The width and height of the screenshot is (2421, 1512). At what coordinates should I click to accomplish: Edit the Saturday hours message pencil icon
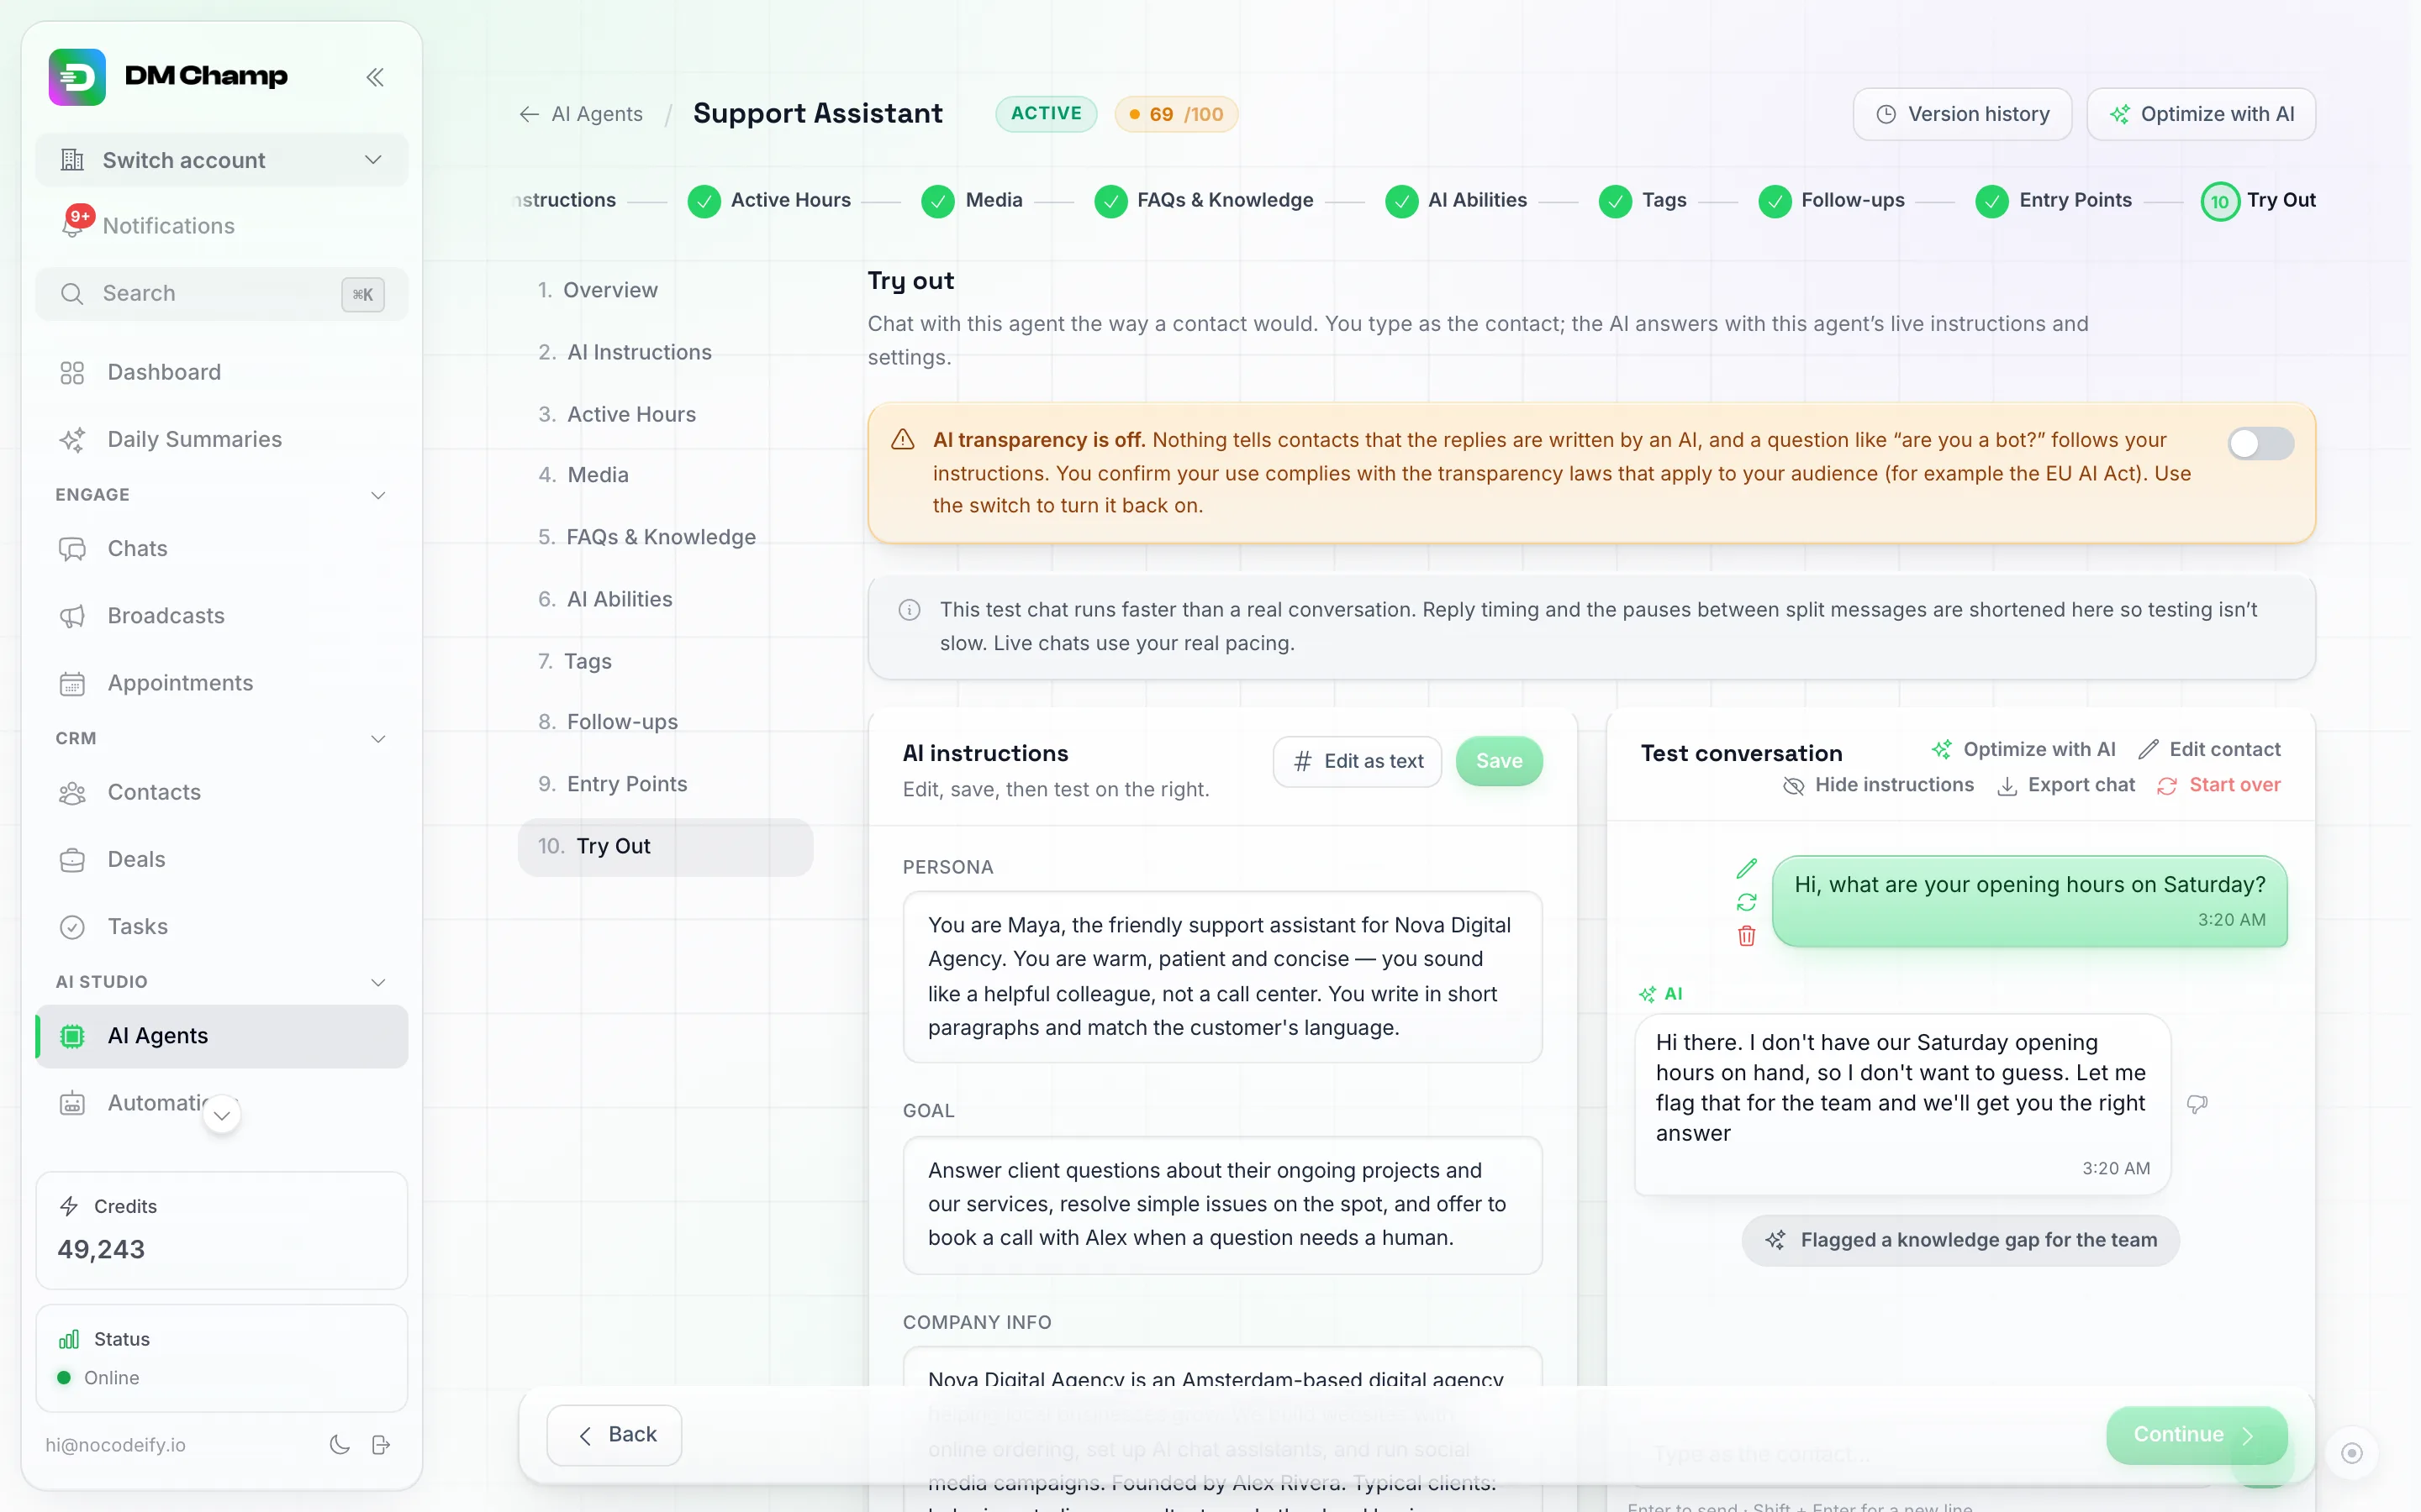pos(1746,868)
